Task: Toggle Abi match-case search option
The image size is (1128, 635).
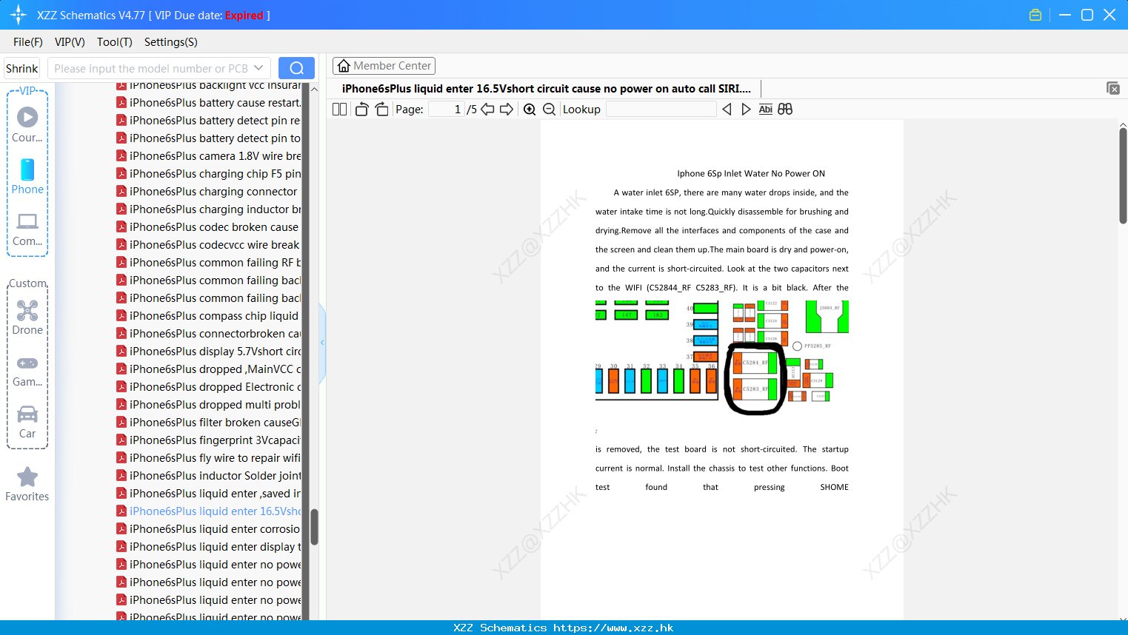Action: click(x=765, y=110)
